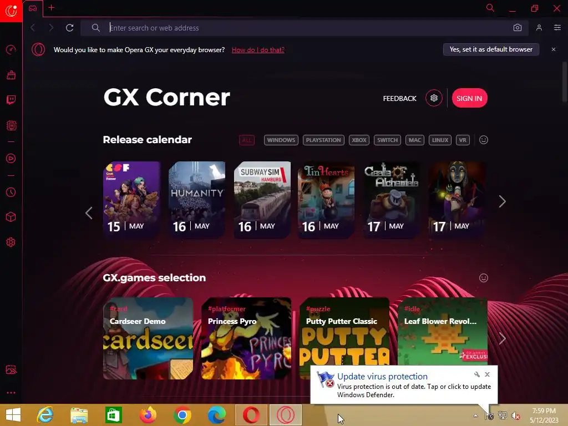Screen dimensions: 568x426
Task: Click the muted volume tray icon
Action: coord(515,415)
